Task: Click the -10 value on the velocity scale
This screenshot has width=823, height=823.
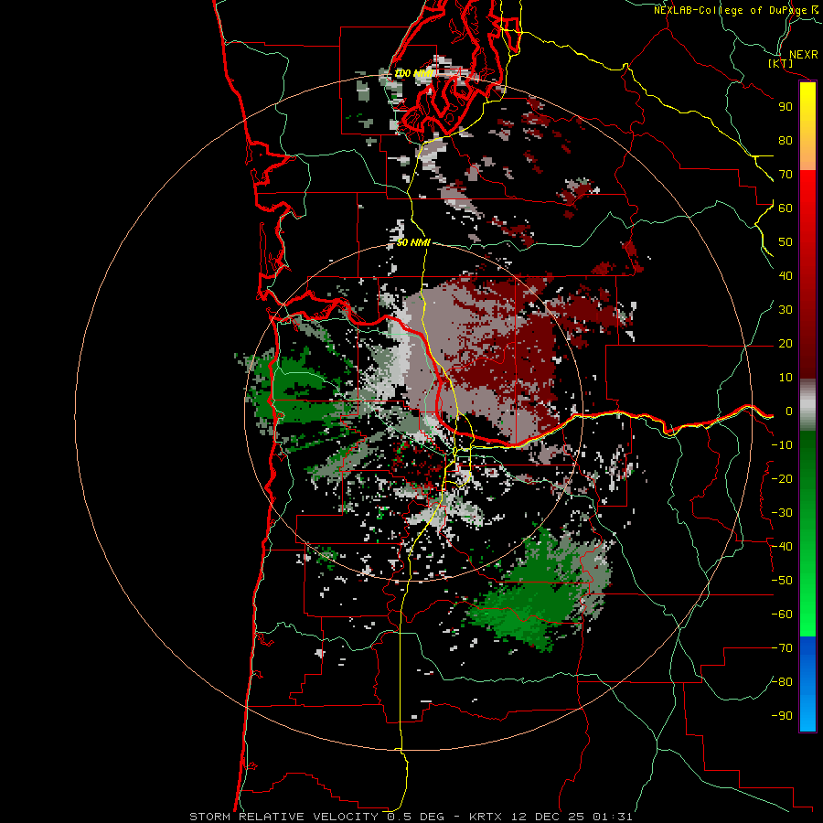Action: coord(782,445)
